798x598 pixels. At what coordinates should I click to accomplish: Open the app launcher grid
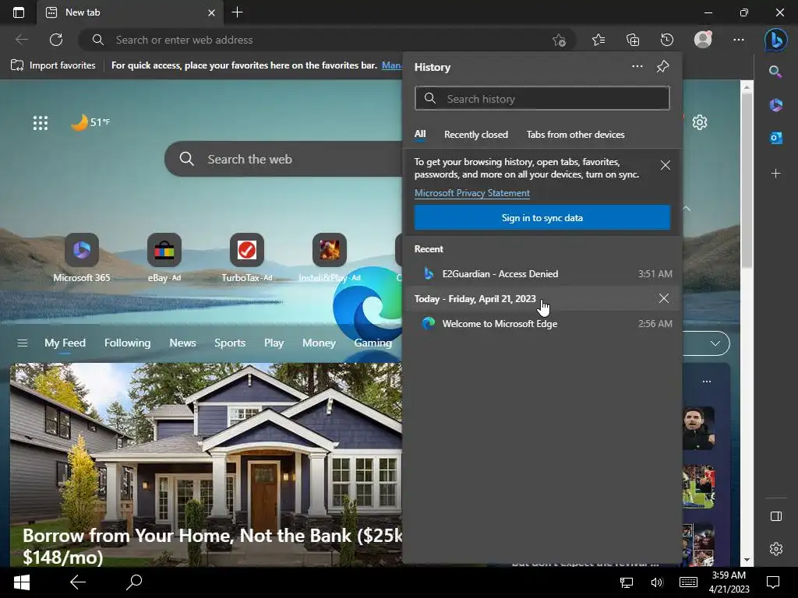pos(41,122)
